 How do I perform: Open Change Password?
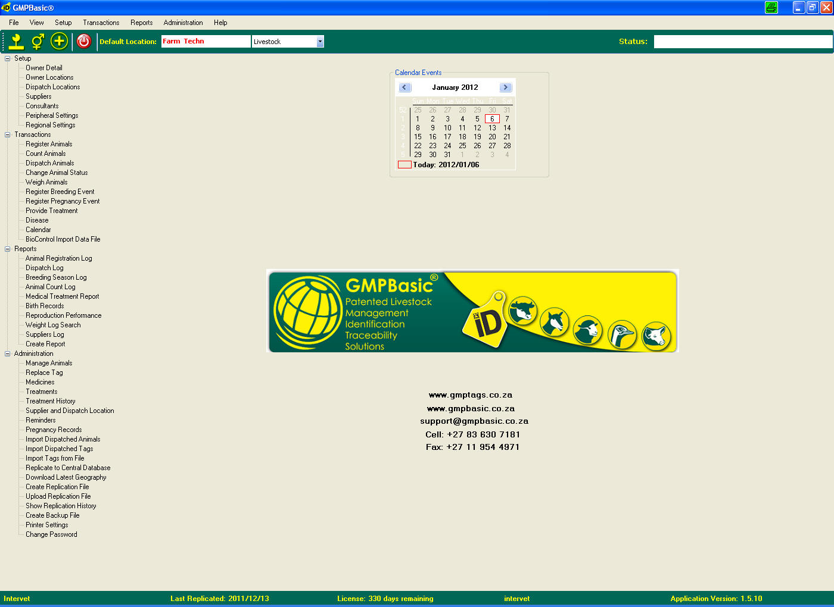click(51, 534)
